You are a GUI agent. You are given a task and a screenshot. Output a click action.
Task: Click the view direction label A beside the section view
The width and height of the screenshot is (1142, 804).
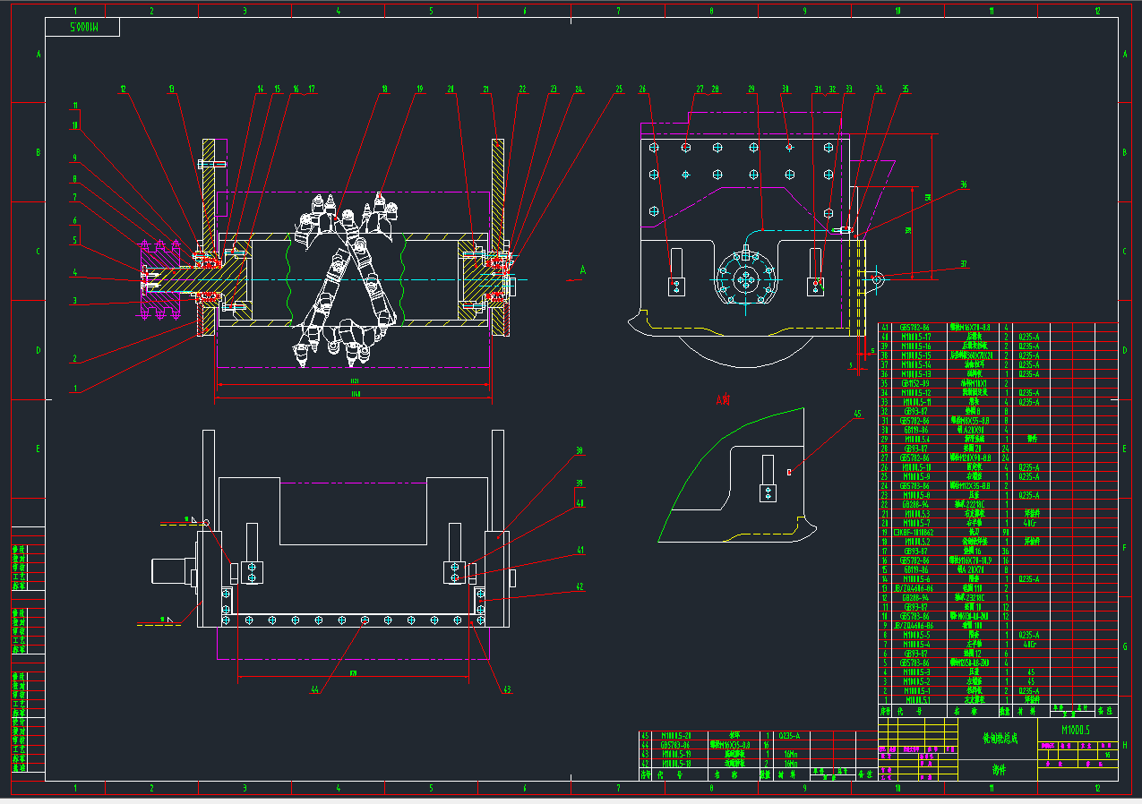(583, 269)
